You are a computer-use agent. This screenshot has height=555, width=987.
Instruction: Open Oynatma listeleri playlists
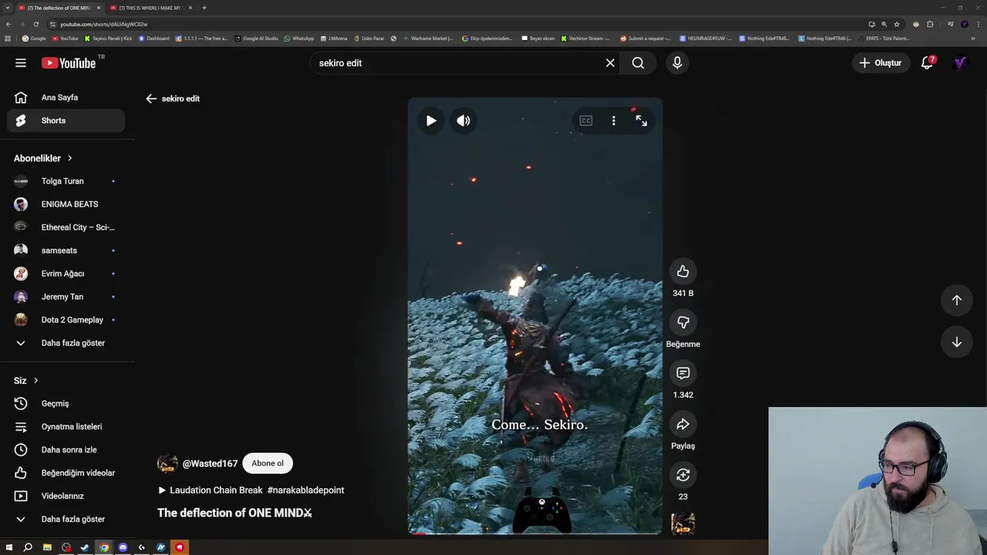pyautogui.click(x=66, y=427)
